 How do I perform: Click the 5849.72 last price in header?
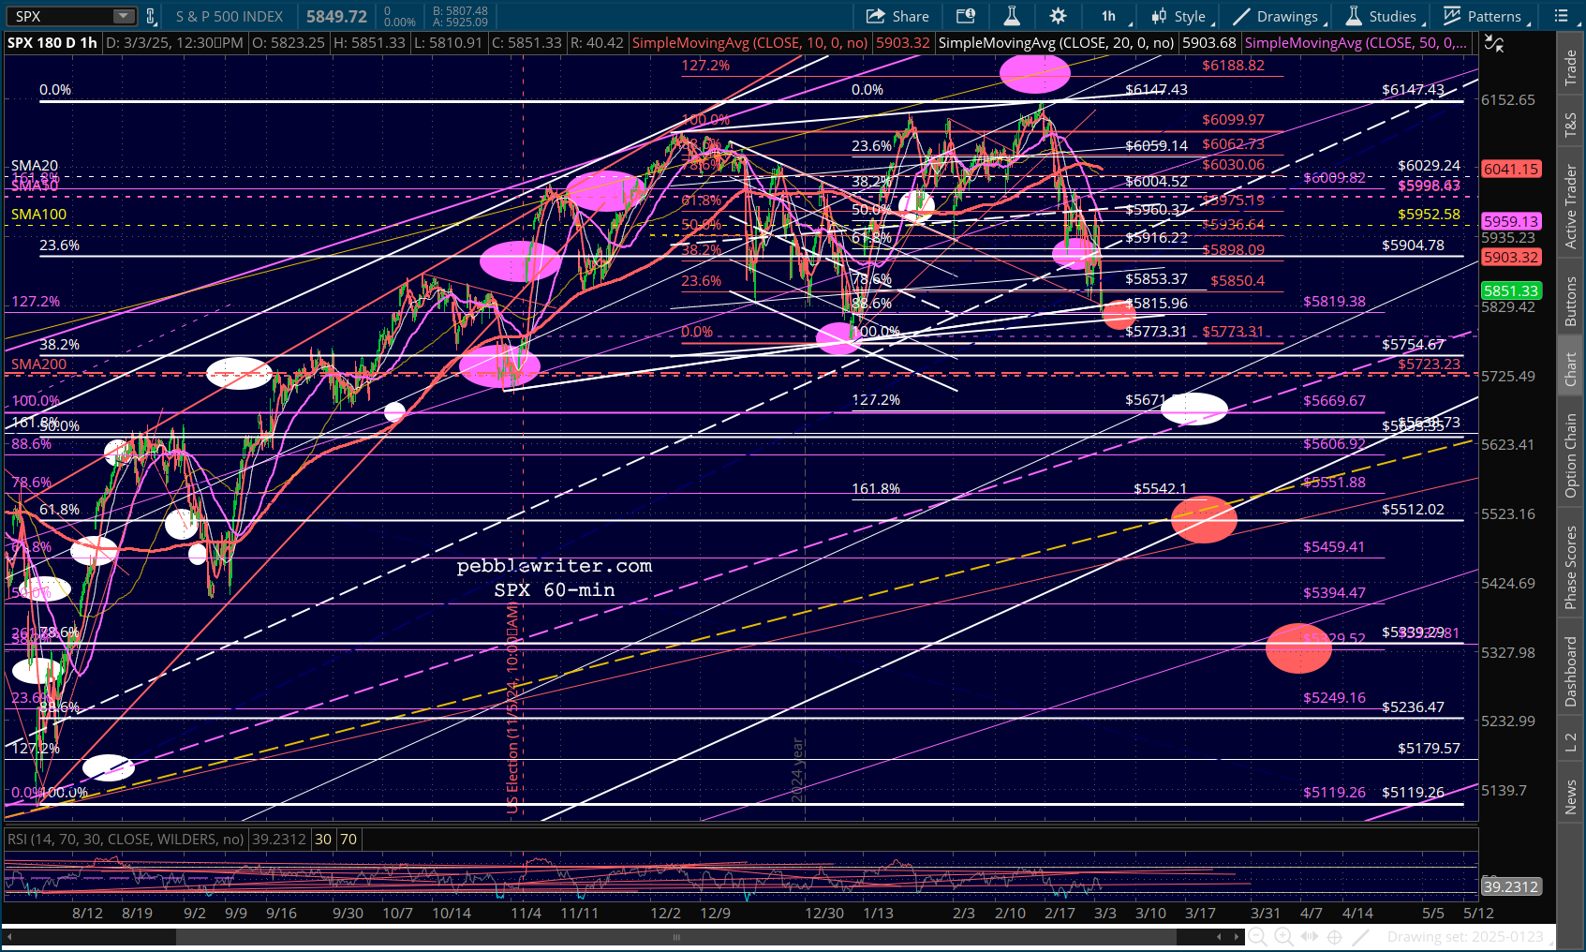click(x=336, y=16)
